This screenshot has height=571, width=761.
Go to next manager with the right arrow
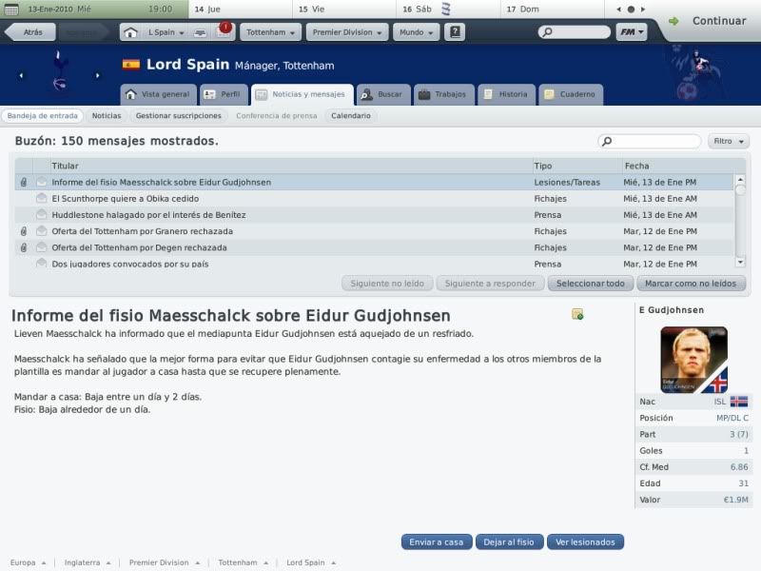pos(98,75)
